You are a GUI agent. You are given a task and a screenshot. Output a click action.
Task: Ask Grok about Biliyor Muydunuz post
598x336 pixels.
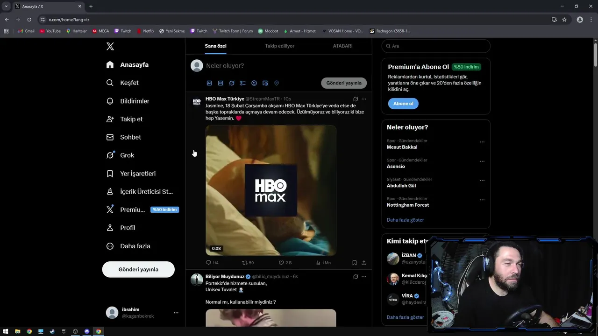pyautogui.click(x=356, y=276)
